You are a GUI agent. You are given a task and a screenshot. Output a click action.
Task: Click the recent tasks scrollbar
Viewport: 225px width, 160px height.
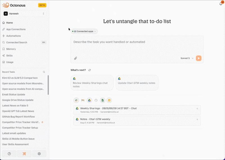tap(48, 85)
